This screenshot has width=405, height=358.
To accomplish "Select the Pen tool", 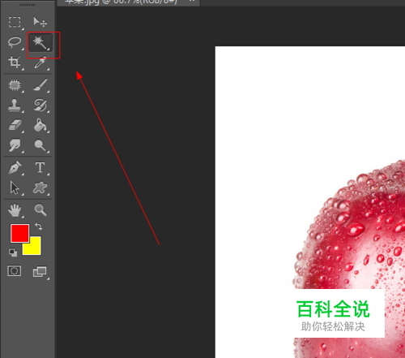I will point(15,167).
